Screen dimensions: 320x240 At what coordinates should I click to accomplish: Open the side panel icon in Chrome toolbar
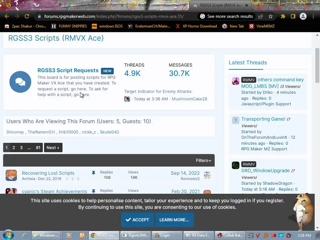coord(293,16)
